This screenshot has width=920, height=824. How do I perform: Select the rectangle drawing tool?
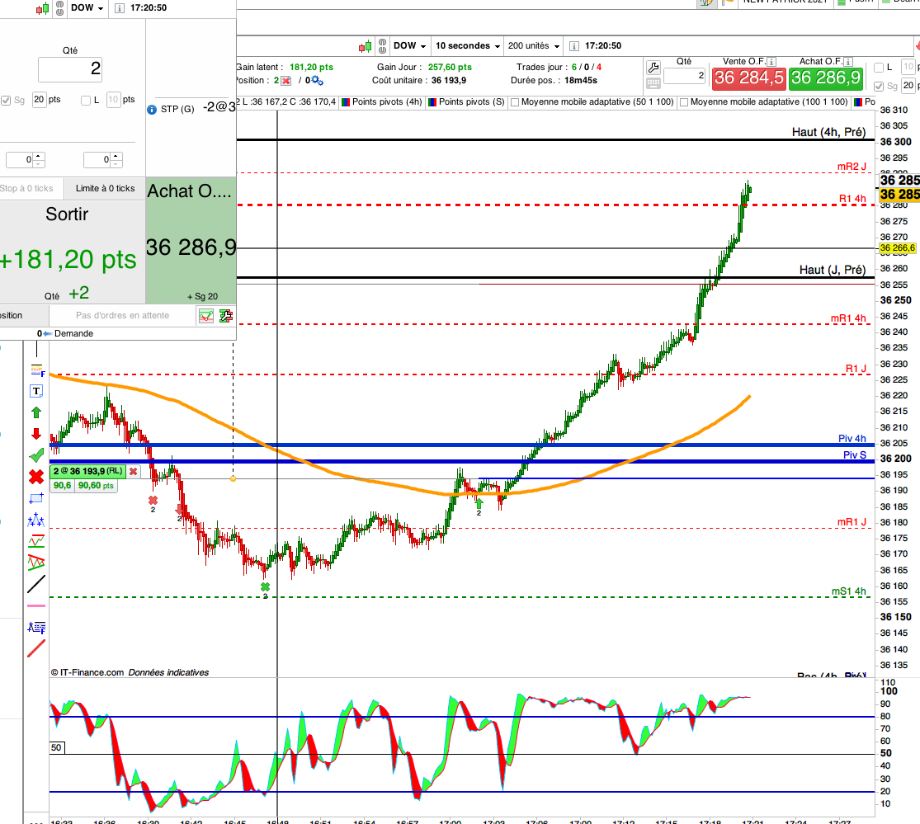[x=36, y=498]
